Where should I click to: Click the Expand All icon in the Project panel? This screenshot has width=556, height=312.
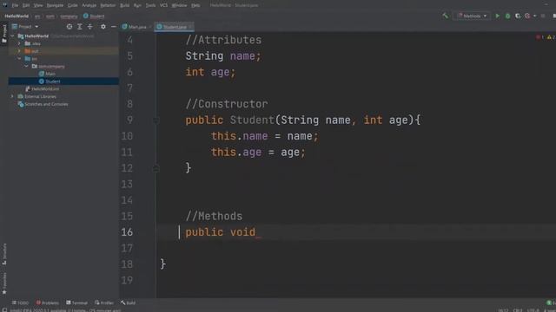[x=80, y=27]
